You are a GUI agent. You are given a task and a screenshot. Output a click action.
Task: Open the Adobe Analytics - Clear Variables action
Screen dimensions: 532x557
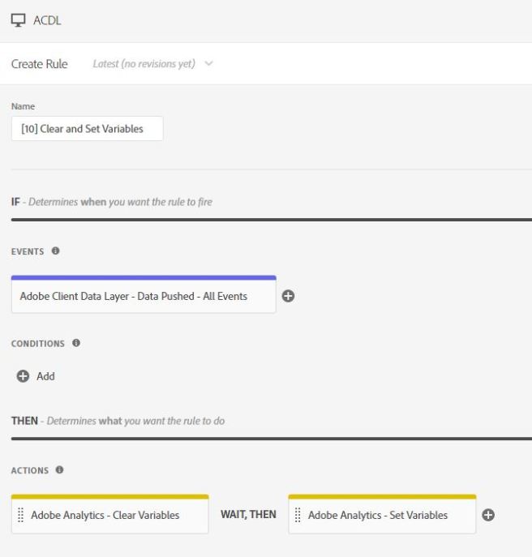(x=105, y=516)
